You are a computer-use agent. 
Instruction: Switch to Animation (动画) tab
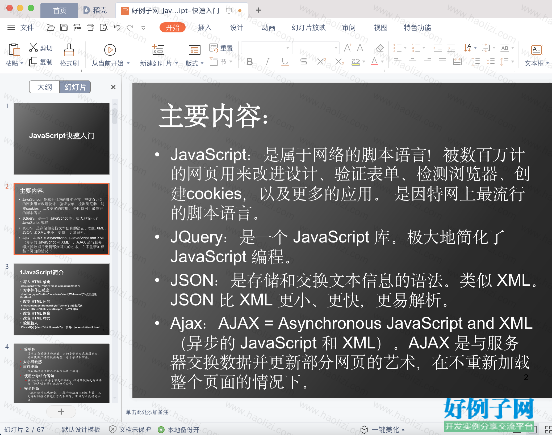268,28
